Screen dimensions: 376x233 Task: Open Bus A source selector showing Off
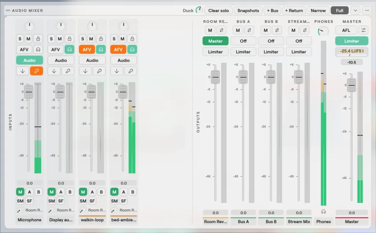pyautogui.click(x=243, y=41)
